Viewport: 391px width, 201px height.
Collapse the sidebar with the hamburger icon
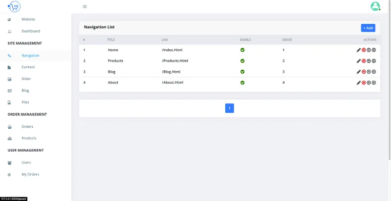pyautogui.click(x=85, y=6)
